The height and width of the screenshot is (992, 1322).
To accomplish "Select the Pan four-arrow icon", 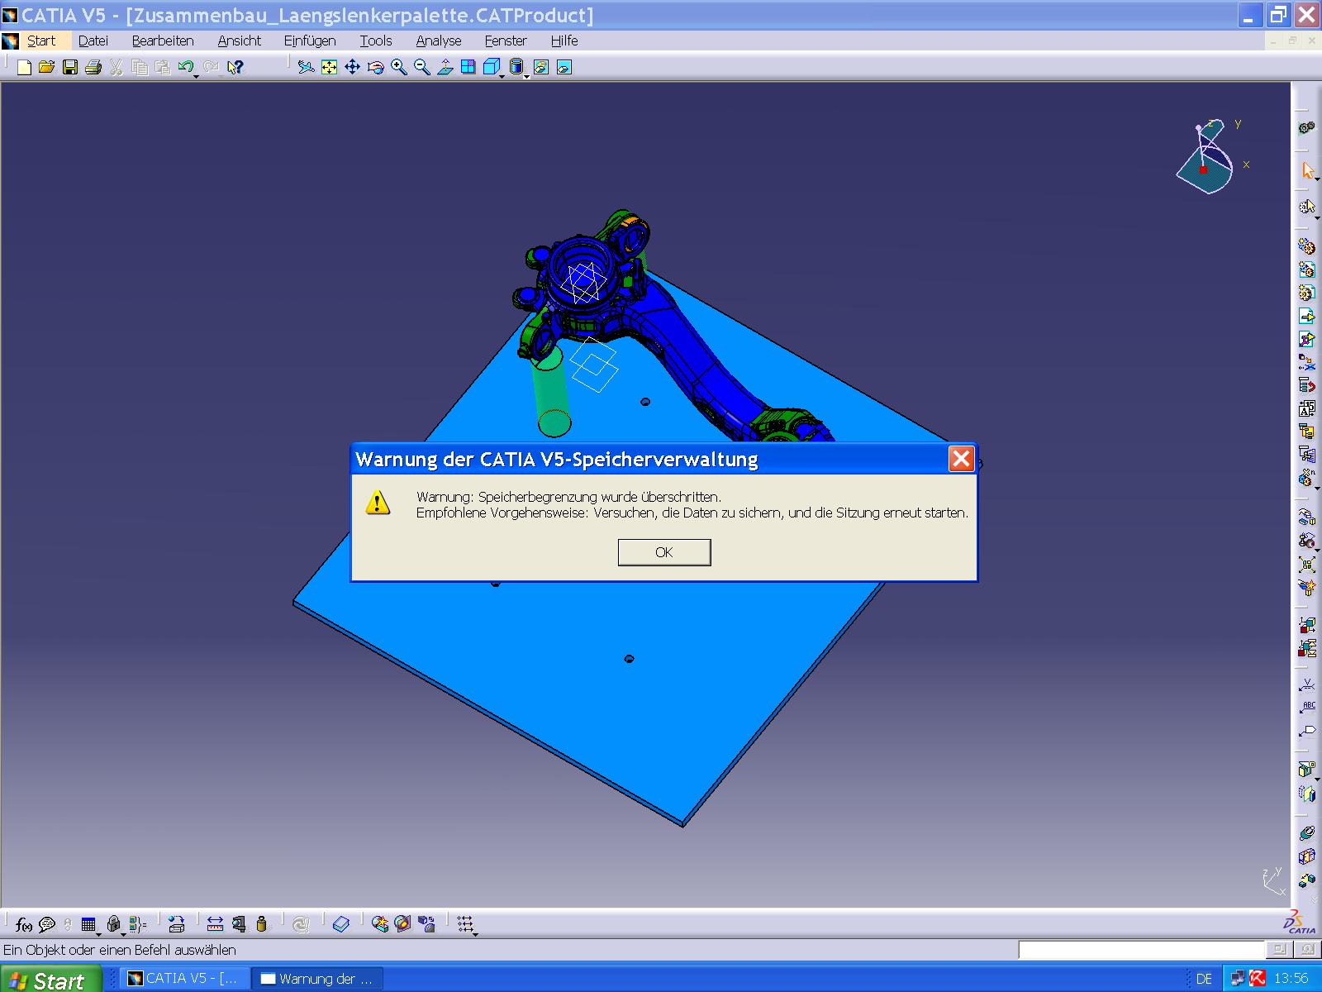I will coord(352,67).
